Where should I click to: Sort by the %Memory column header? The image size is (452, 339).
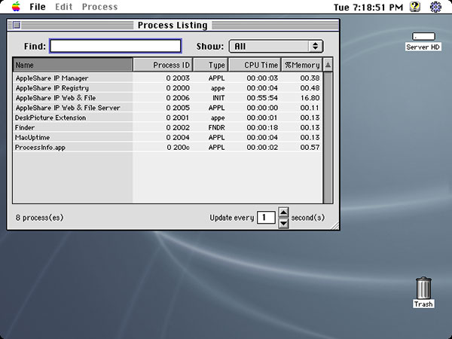coord(302,65)
